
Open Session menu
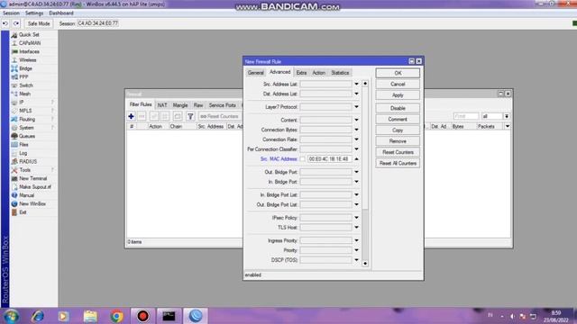(x=11, y=13)
